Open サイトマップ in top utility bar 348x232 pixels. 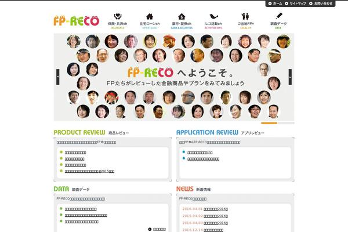(x=295, y=3)
